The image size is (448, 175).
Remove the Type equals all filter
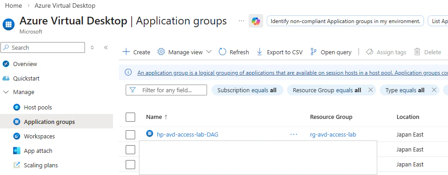[434, 90]
